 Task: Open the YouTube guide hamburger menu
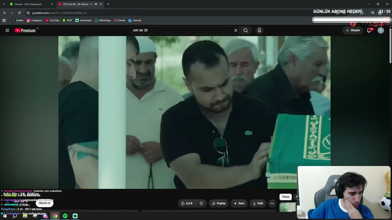click(7, 30)
